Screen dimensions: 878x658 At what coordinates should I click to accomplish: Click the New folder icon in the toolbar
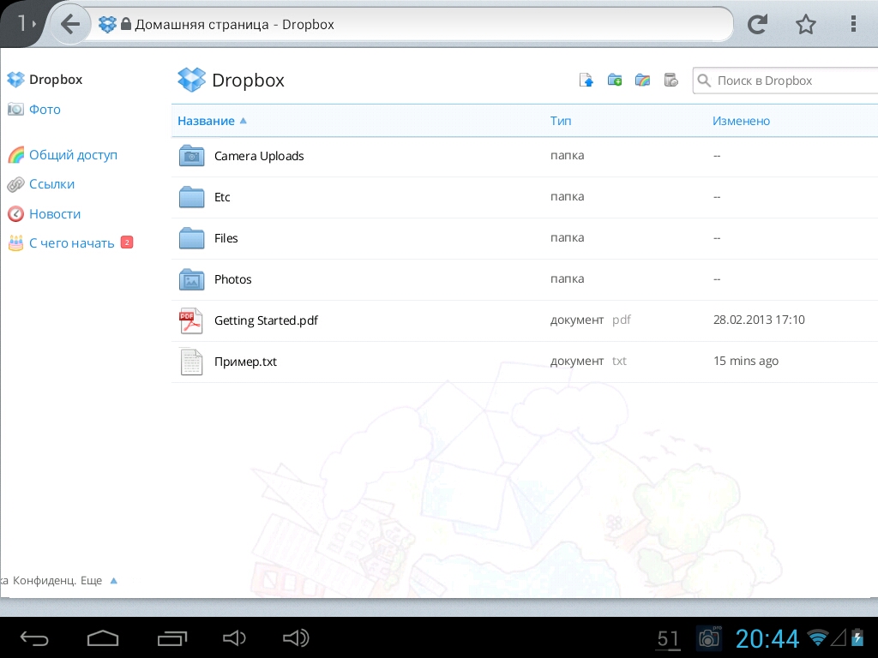[614, 80]
